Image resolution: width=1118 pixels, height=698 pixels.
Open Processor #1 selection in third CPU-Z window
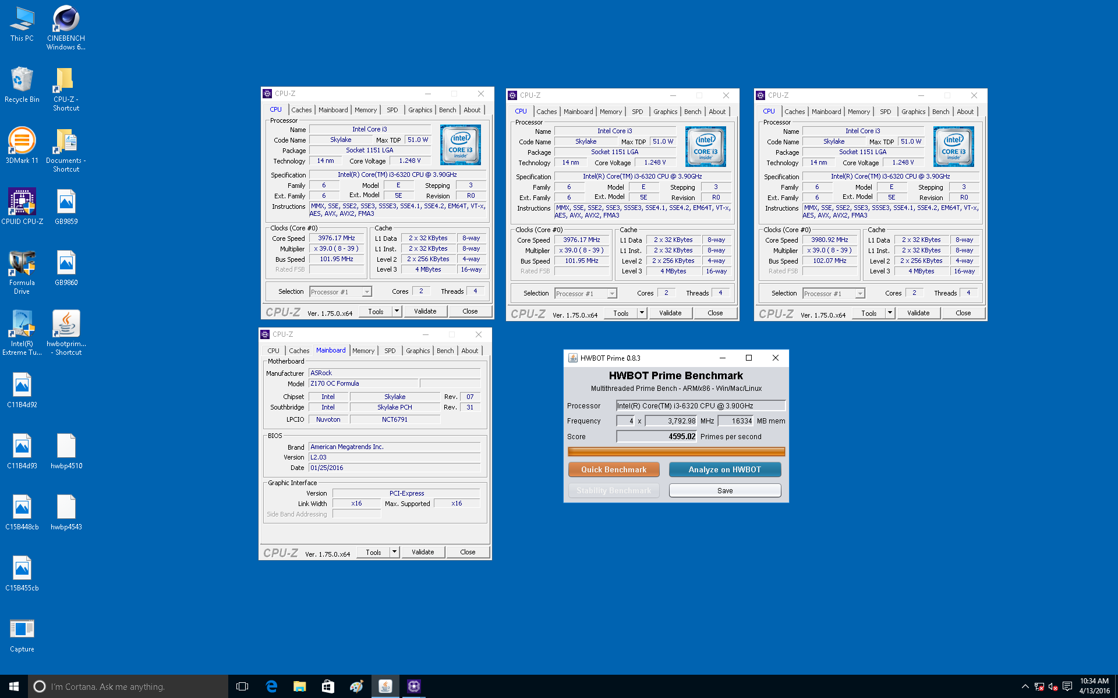coord(834,294)
